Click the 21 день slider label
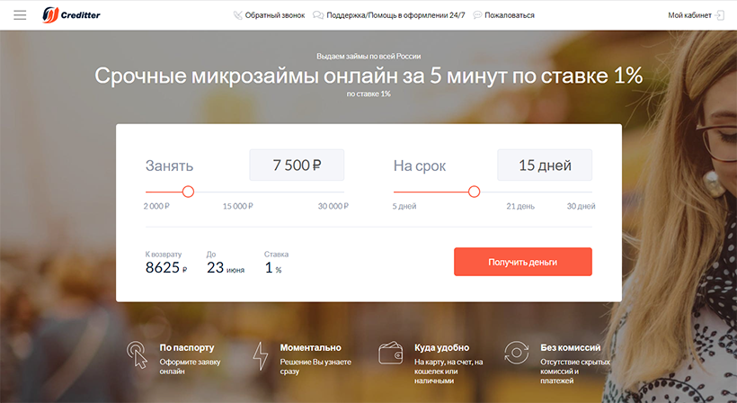The height and width of the screenshot is (403, 737). (x=520, y=206)
